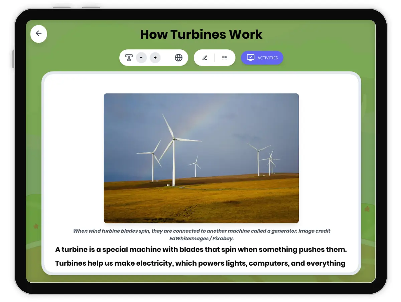Click the image caption about generator
401x302 pixels.
[x=202, y=231]
